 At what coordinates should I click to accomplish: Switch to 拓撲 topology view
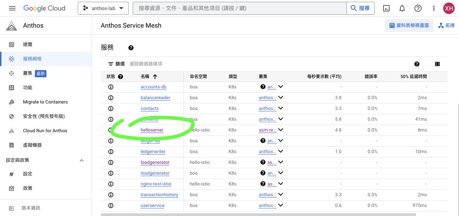(x=446, y=26)
